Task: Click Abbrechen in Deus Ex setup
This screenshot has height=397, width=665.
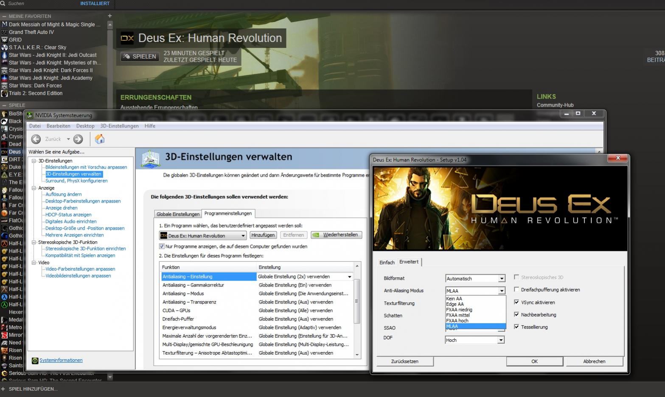Action: tap(594, 361)
